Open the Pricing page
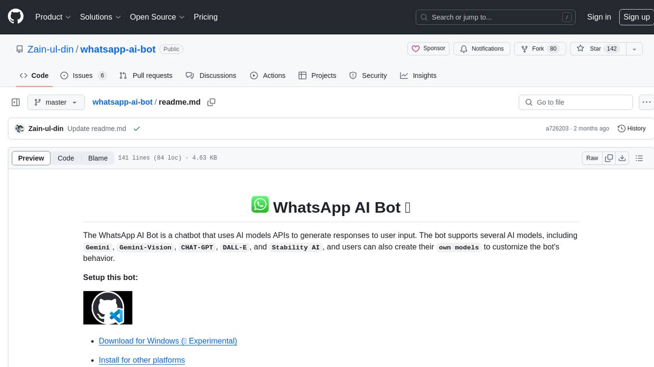This screenshot has height=367, width=654. coord(205,17)
